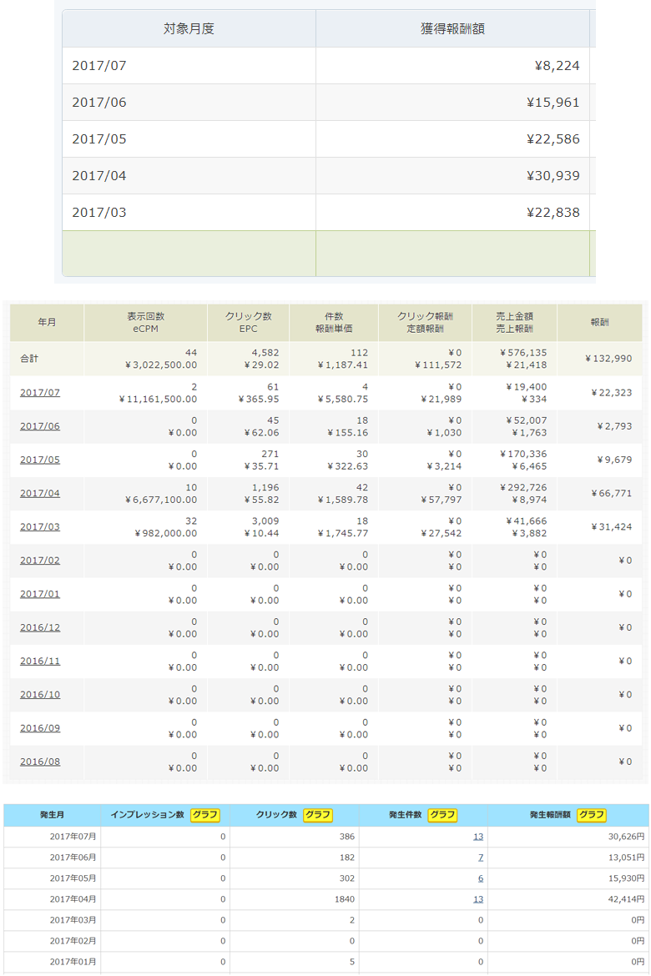Open the 2016/09 month link

40,728
